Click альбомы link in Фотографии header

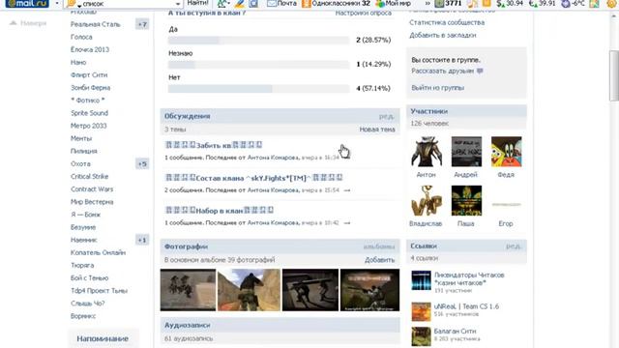[378, 246]
